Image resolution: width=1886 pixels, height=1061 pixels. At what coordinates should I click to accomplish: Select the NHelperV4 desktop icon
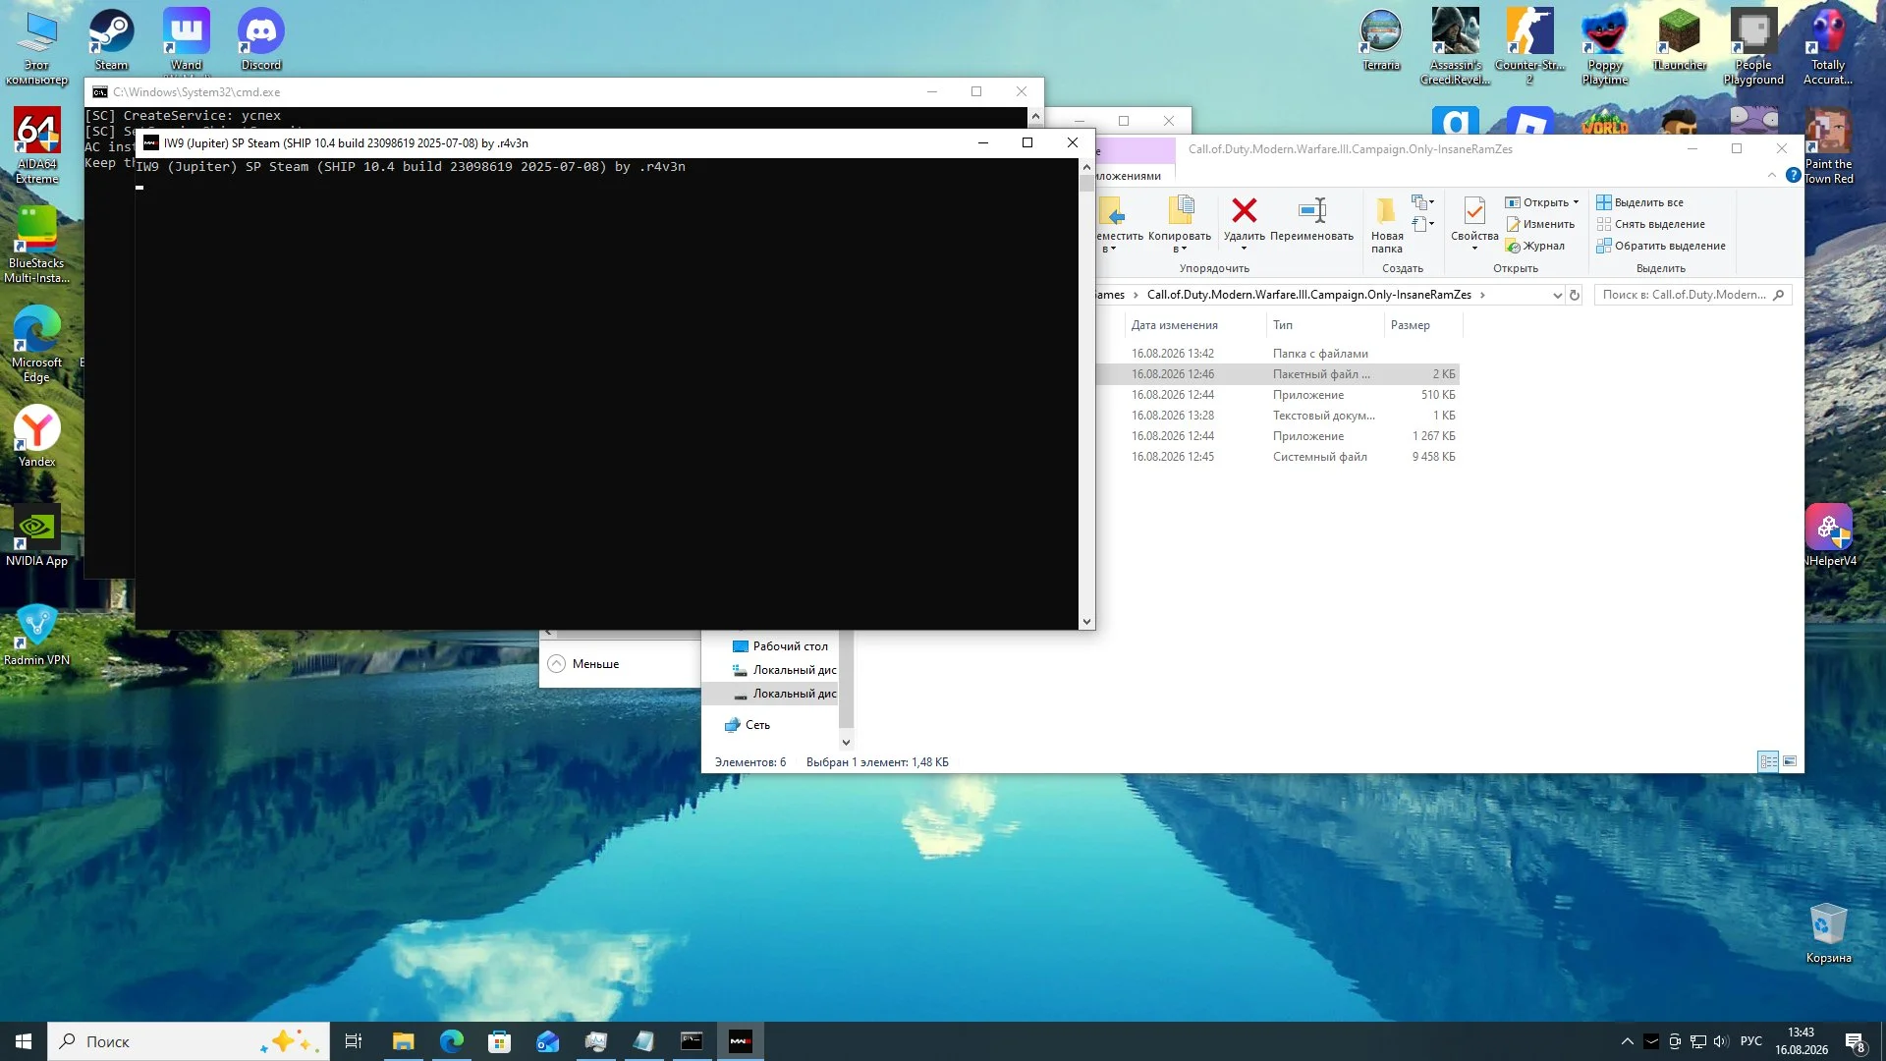pyautogui.click(x=1829, y=535)
